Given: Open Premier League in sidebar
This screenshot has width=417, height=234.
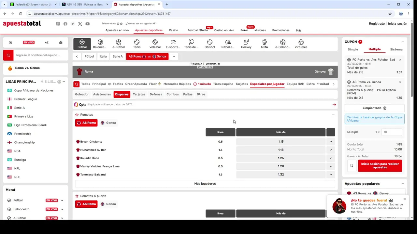Looking at the screenshot, I should click(x=25, y=99).
